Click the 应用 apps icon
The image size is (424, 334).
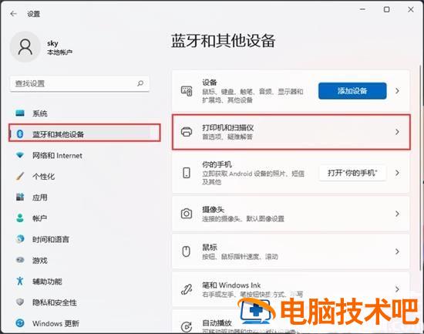point(20,197)
